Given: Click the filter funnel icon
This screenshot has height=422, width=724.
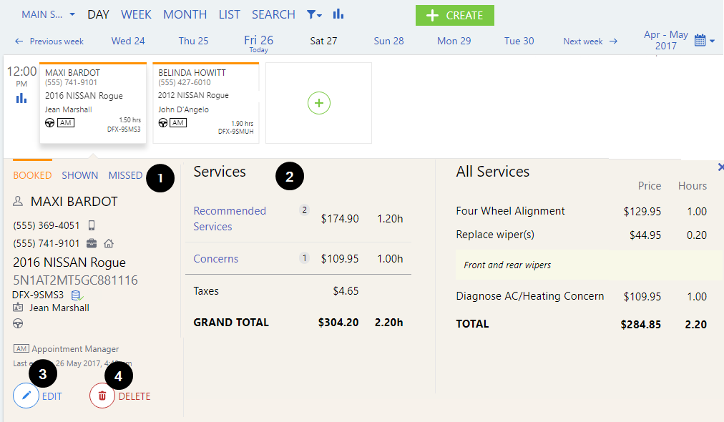Looking at the screenshot, I should coord(313,15).
